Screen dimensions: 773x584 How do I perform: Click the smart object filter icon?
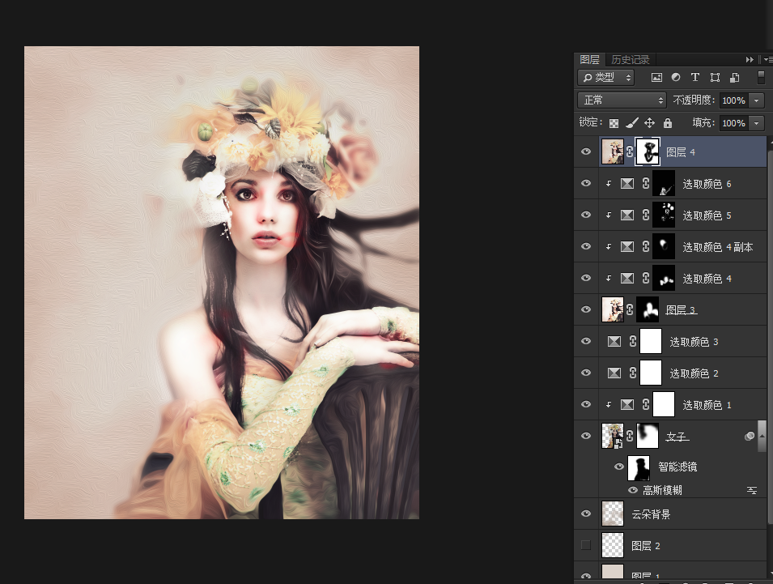point(734,78)
